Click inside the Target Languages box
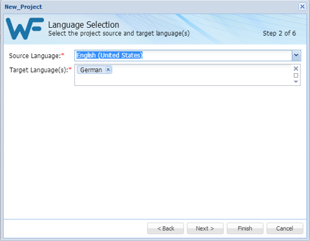The image size is (310, 241). [x=187, y=75]
